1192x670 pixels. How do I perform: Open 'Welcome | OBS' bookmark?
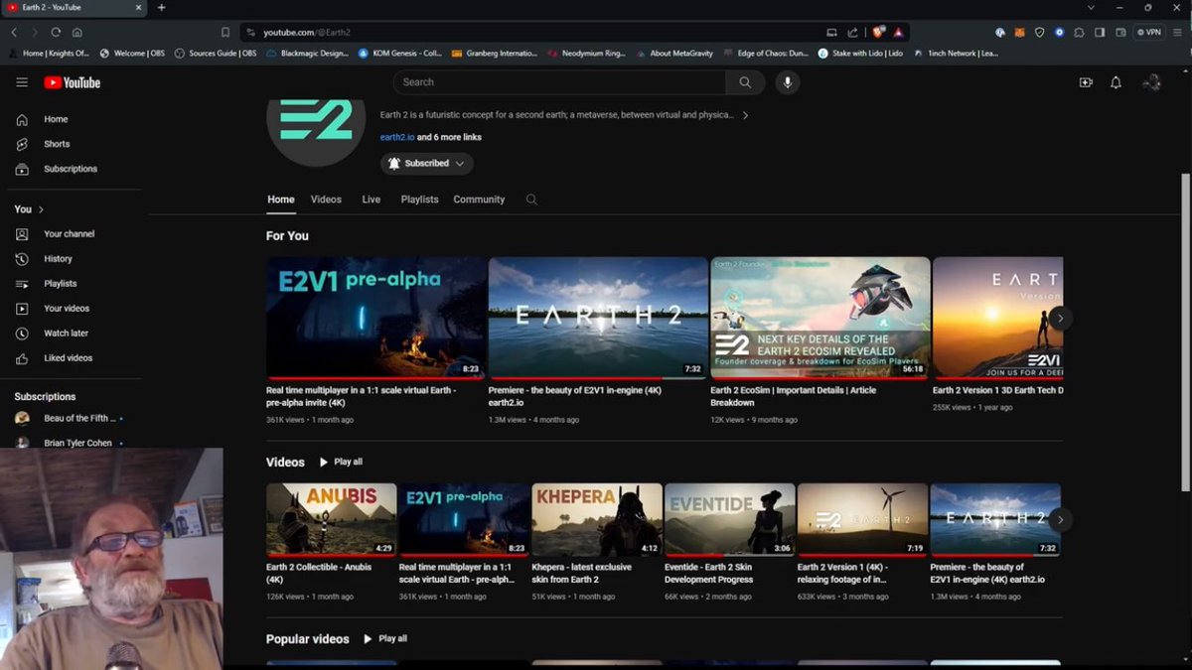click(133, 54)
